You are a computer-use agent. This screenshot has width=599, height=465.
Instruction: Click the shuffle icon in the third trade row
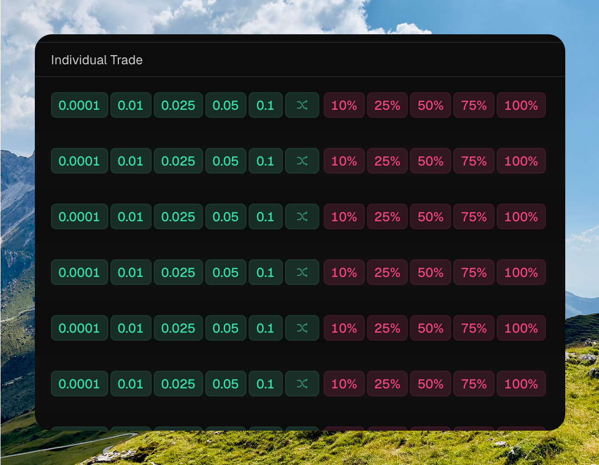tap(302, 216)
